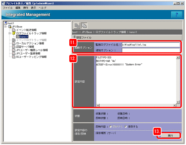This screenshot has height=145, width=186.
Task: Click the help question mark button
Action: point(176,15)
